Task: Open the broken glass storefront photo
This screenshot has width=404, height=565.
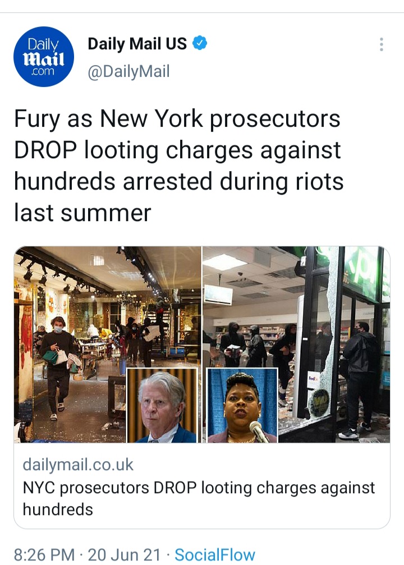Action: tap(296, 344)
